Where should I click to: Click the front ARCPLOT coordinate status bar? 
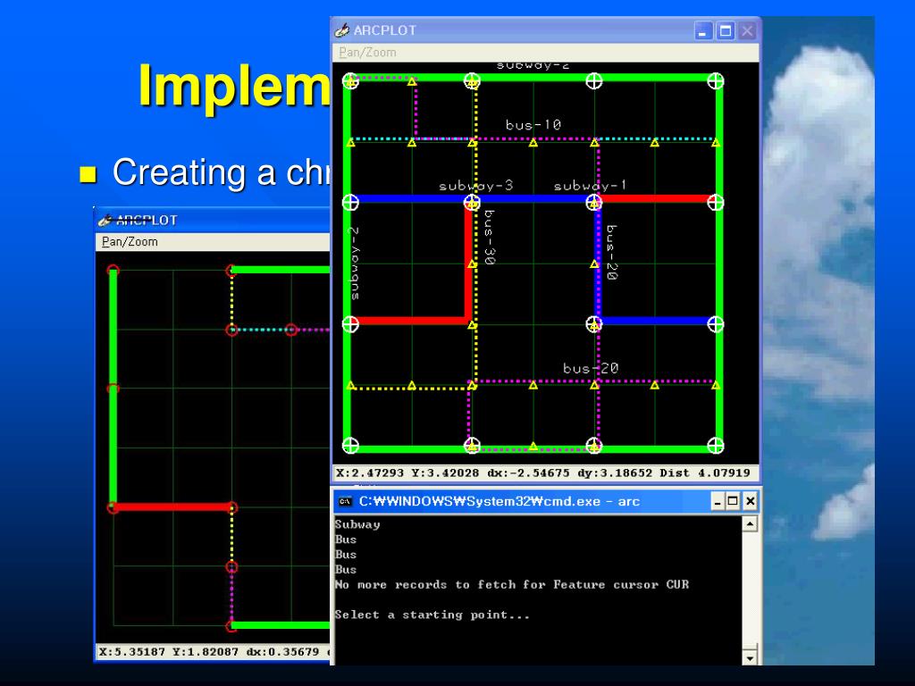(x=545, y=473)
